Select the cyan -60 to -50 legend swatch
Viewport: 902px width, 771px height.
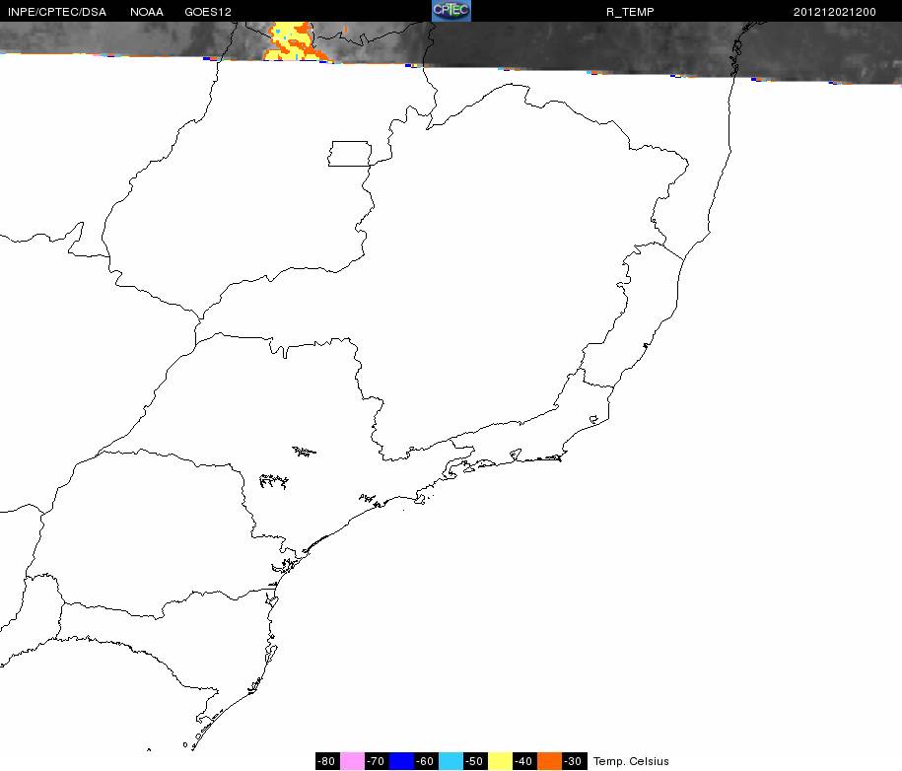(451, 760)
